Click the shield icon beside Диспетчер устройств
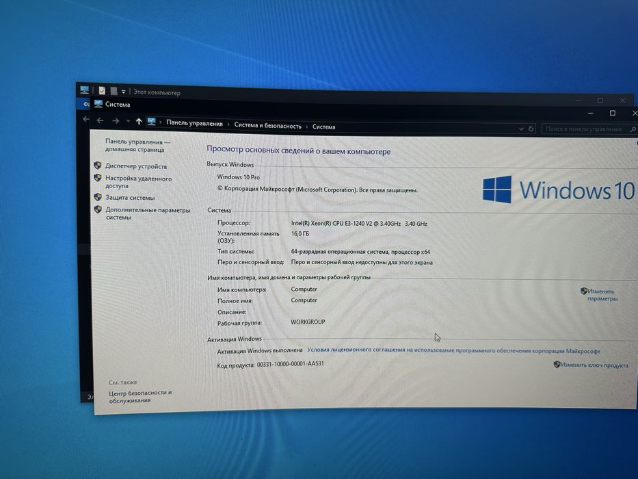The image size is (638, 479). click(x=98, y=166)
